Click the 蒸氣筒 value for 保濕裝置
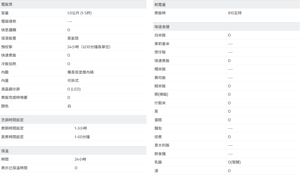Viewport: 300px width, 175px height. tap(73, 38)
